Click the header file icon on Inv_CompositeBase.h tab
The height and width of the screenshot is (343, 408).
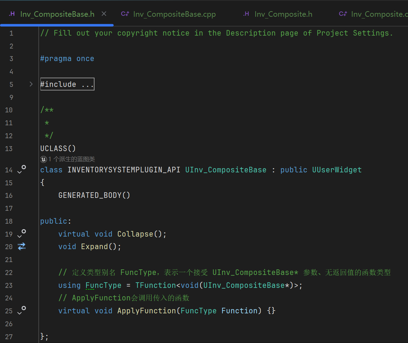pyautogui.click(x=12, y=14)
